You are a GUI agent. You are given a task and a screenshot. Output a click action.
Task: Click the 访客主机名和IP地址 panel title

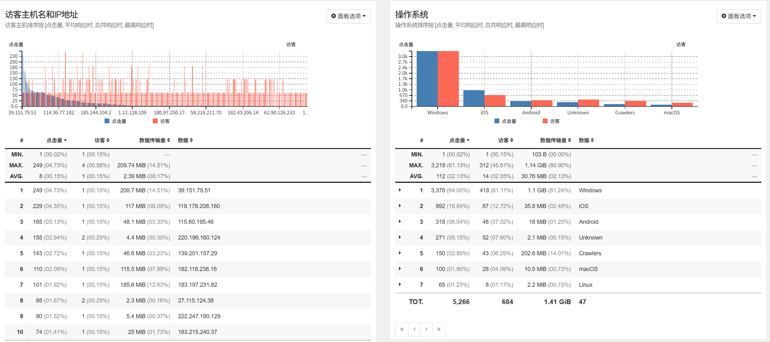tap(42, 14)
